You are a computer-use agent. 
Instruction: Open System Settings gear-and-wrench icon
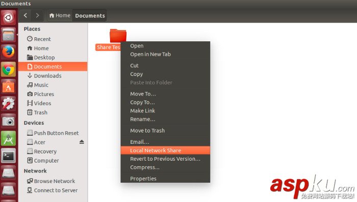point(8,104)
